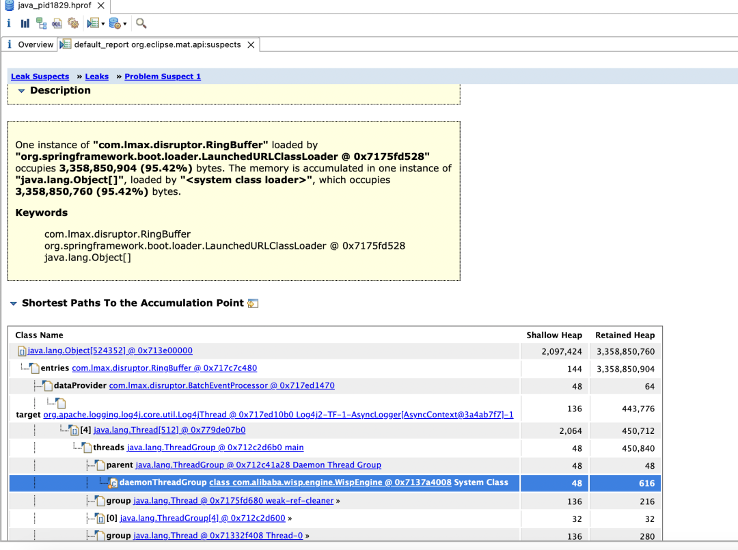Click the array icon of java.lang.Object[524352] row
Screen dimensions: 738x550
pyautogui.click(x=22, y=351)
